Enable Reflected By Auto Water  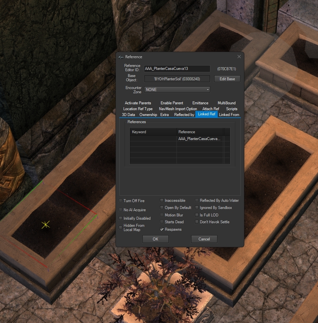pos(197,200)
